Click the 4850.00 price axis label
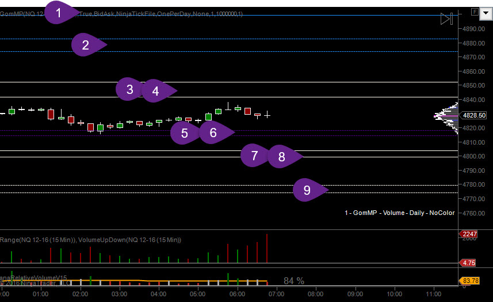The height and width of the screenshot is (302, 493). pos(473,85)
